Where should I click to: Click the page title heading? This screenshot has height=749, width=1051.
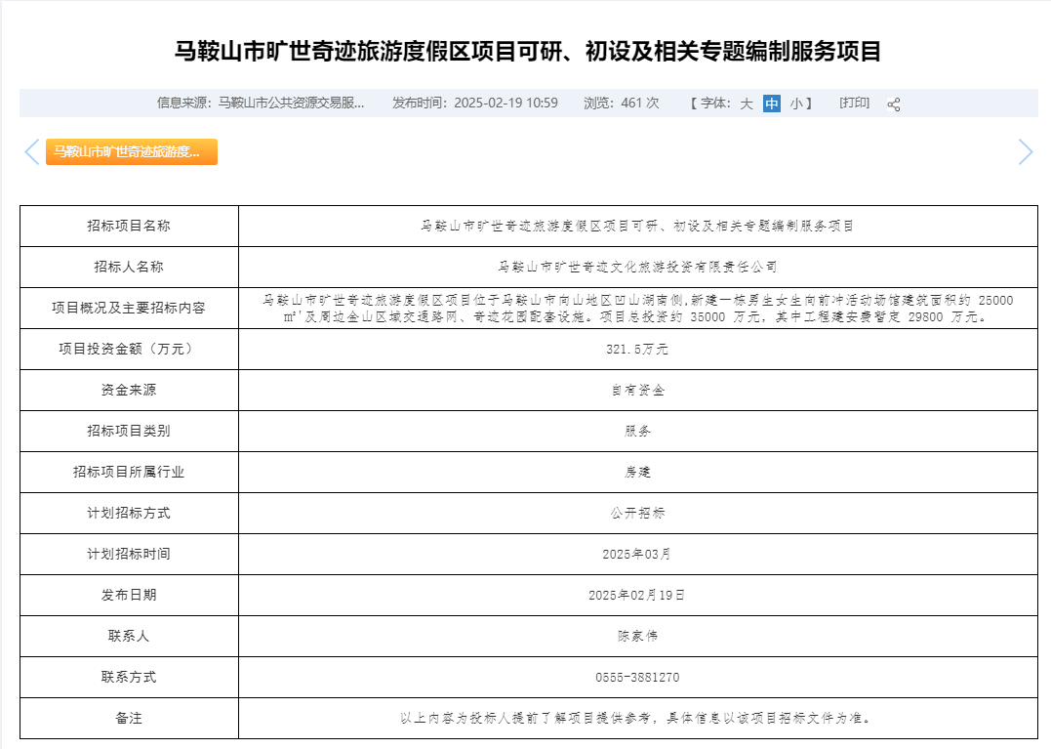pos(528,51)
